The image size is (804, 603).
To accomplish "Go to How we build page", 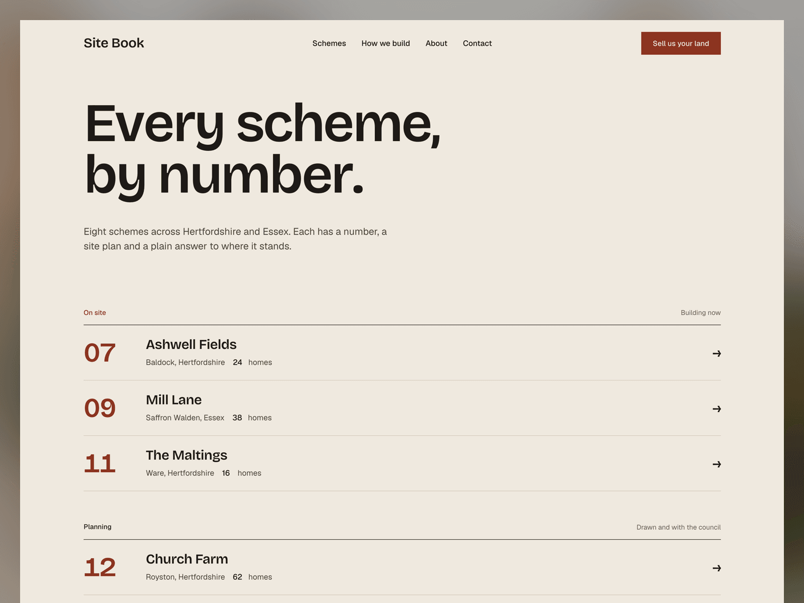I will pyautogui.click(x=385, y=43).
